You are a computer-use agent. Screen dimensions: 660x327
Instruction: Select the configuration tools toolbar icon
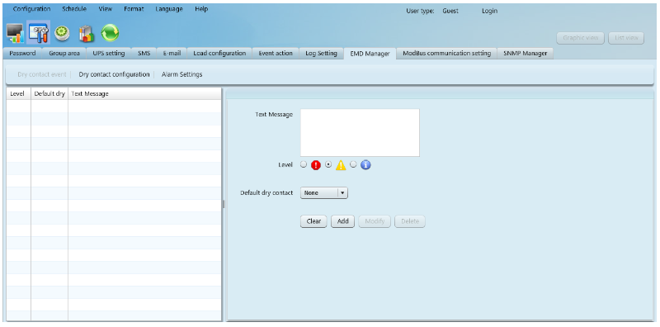tap(39, 33)
